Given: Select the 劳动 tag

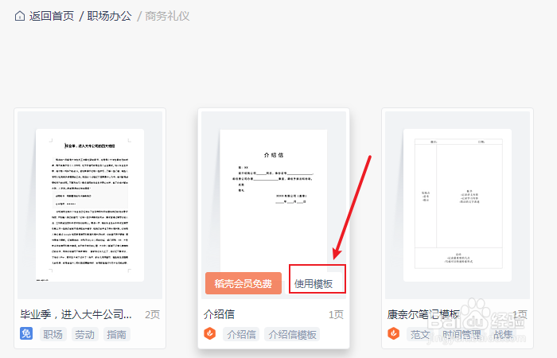Looking at the screenshot, I should (84, 334).
